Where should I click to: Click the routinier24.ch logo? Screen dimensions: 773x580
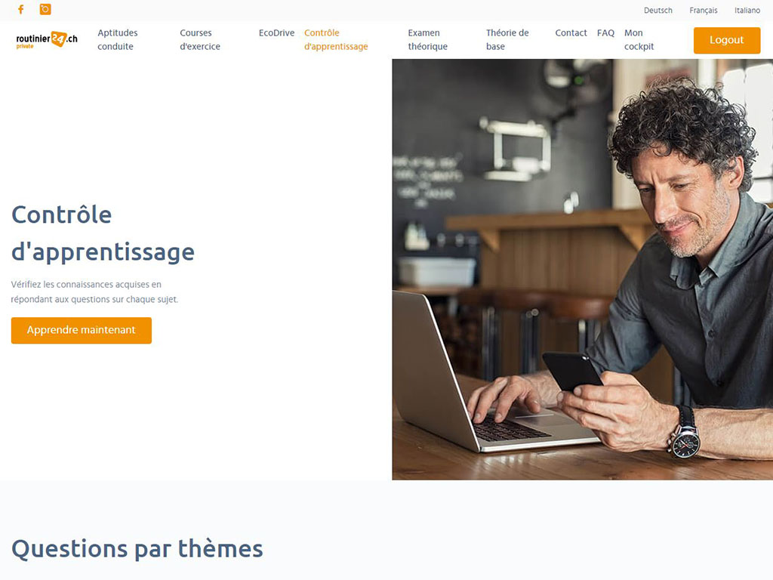point(47,39)
